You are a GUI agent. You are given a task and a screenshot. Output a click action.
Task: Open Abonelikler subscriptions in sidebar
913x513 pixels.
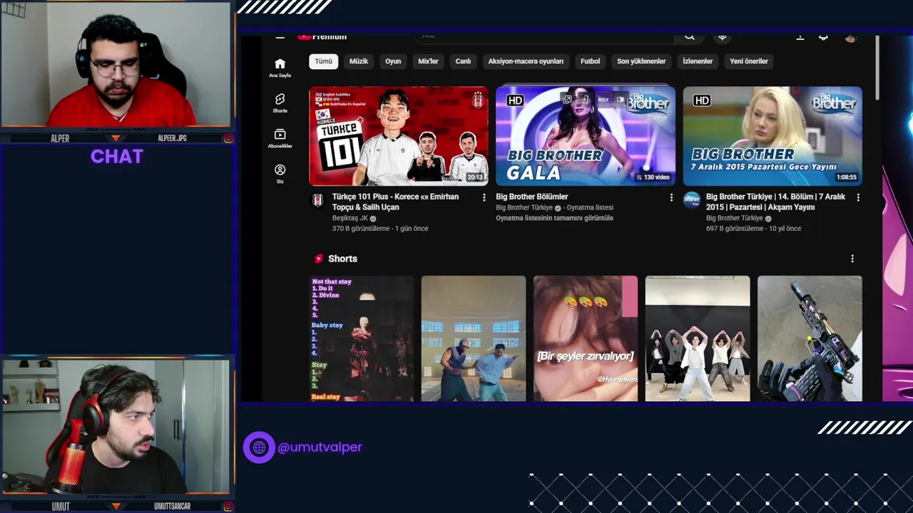point(280,138)
